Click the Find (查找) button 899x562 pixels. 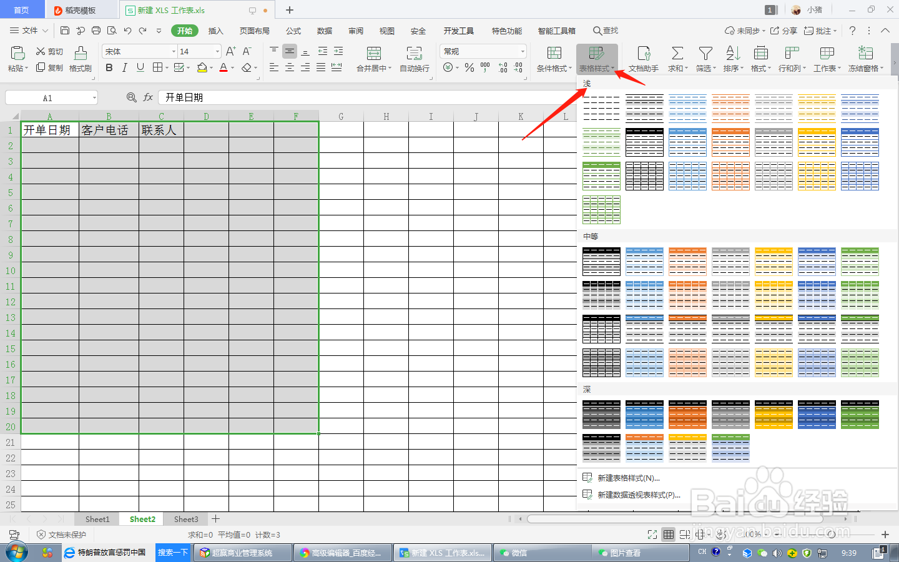pyautogui.click(x=606, y=31)
